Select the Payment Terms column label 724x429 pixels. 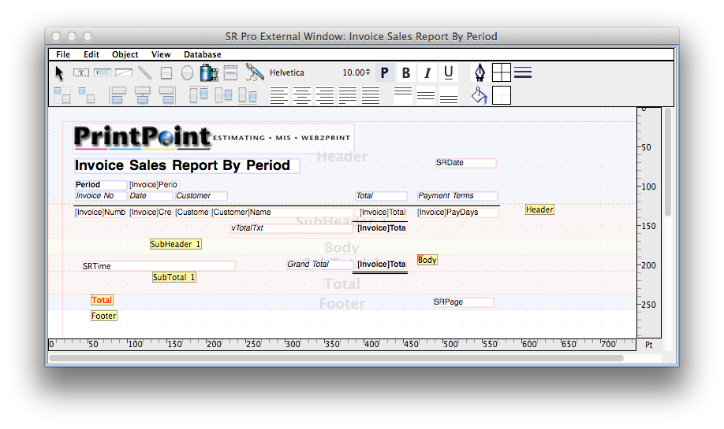[x=457, y=196]
